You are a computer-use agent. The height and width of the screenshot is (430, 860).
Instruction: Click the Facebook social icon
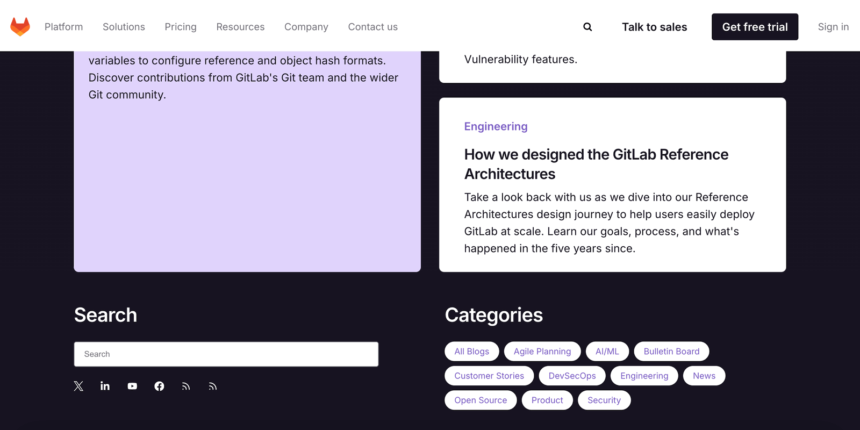[x=159, y=386]
